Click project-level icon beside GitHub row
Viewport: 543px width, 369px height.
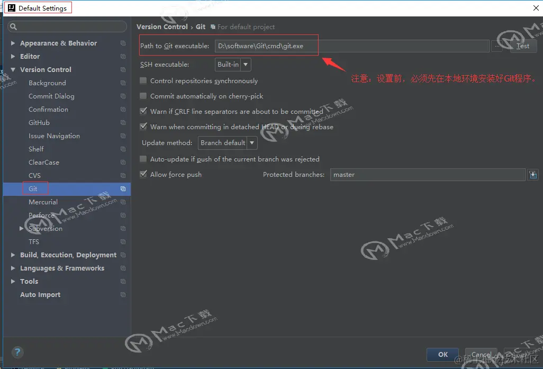123,123
